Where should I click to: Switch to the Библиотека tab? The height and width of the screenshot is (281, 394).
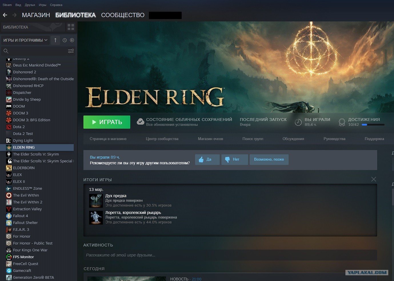pos(75,15)
